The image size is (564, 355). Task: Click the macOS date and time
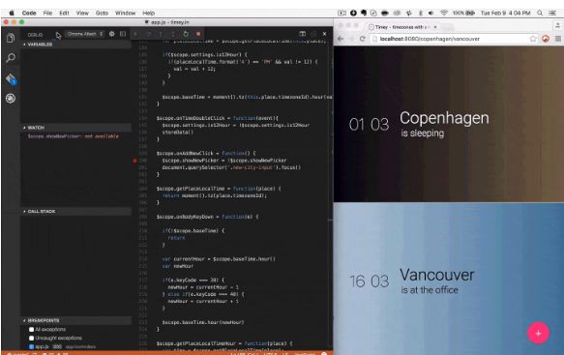click(505, 13)
